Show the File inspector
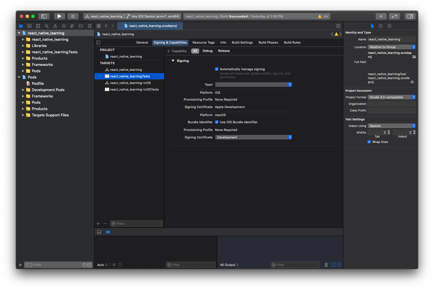 [372, 26]
